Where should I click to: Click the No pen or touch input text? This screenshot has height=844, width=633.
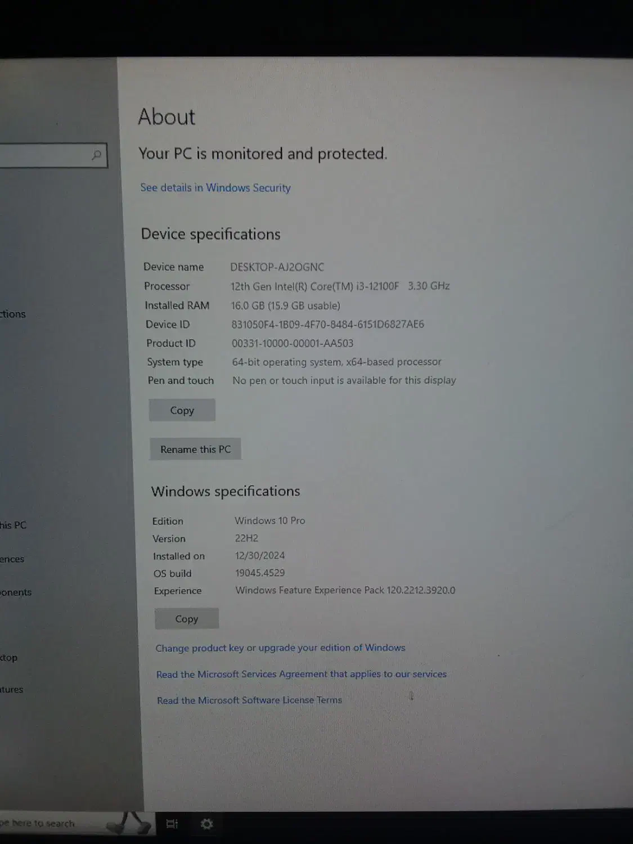[344, 380]
